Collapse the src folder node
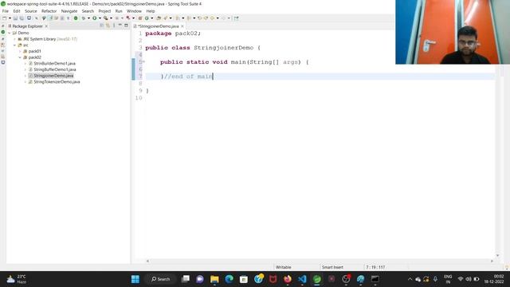 (14, 45)
